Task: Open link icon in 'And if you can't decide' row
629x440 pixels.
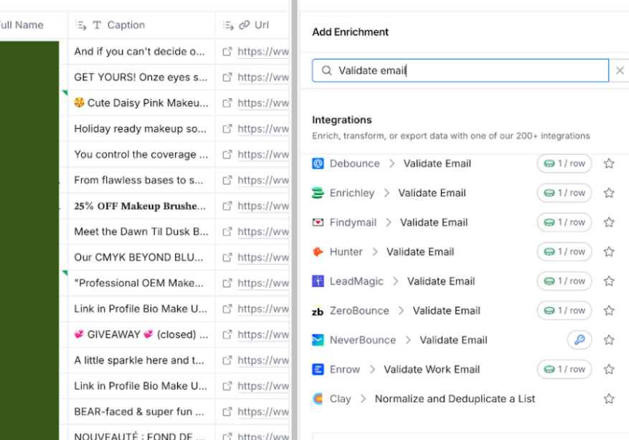Action: [227, 52]
